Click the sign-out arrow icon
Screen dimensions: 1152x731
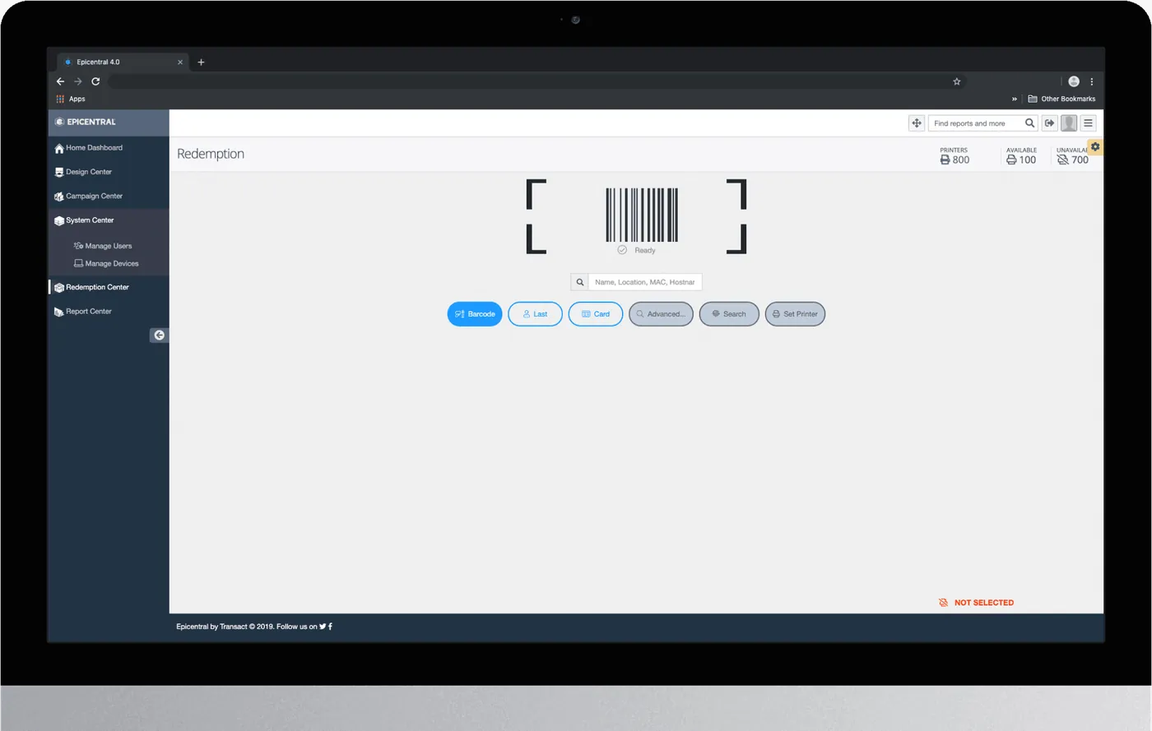point(1049,123)
